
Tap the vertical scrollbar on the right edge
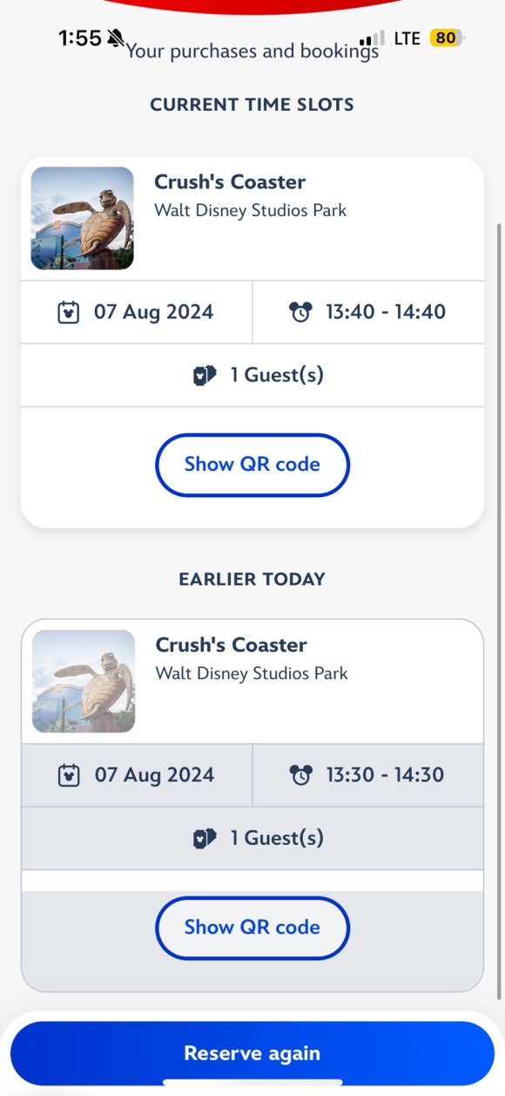click(x=499, y=610)
